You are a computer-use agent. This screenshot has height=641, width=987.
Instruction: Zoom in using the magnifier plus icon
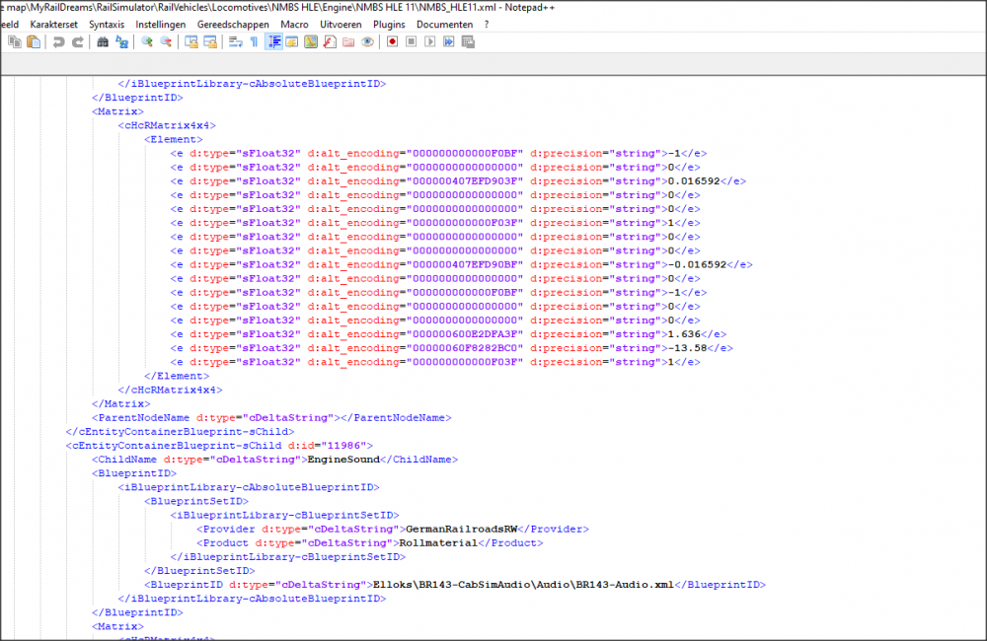[x=146, y=41]
